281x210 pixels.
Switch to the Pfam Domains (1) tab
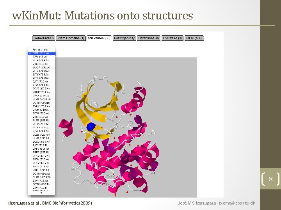[x=71, y=38]
